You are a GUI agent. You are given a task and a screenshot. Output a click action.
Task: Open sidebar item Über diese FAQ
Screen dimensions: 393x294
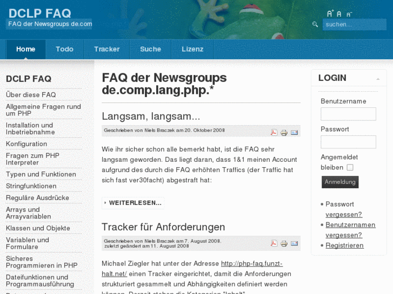pos(31,95)
